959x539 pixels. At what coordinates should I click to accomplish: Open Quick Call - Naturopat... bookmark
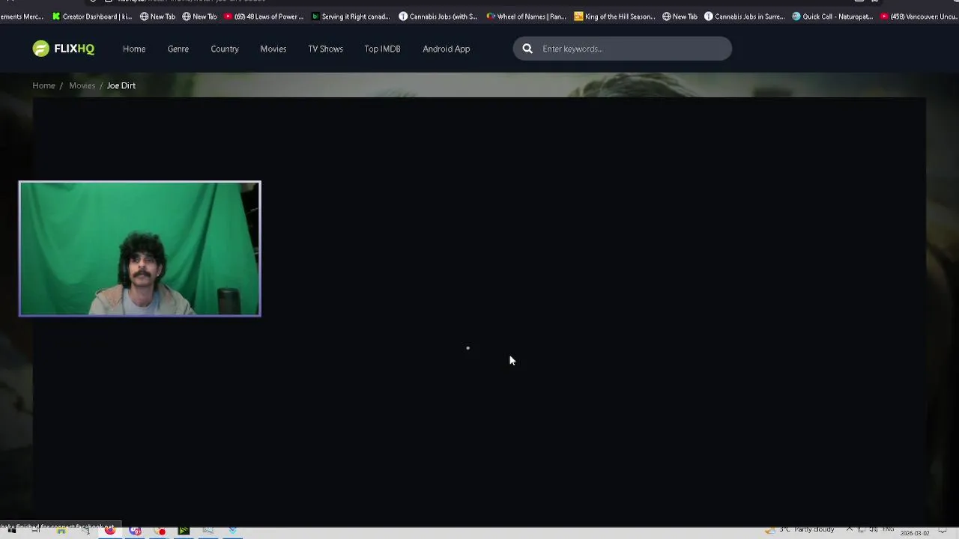[832, 16]
